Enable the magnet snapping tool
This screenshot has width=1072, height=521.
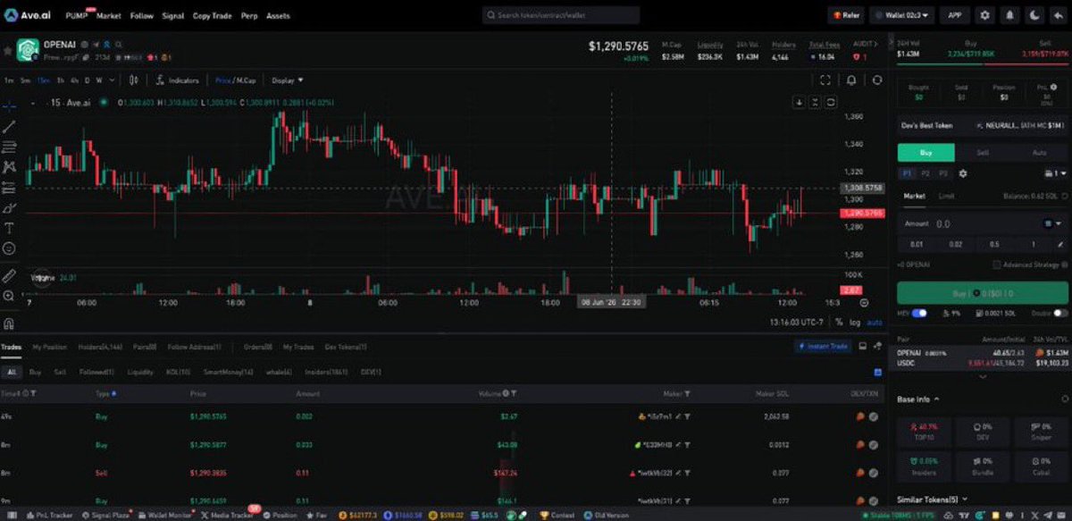click(10, 323)
